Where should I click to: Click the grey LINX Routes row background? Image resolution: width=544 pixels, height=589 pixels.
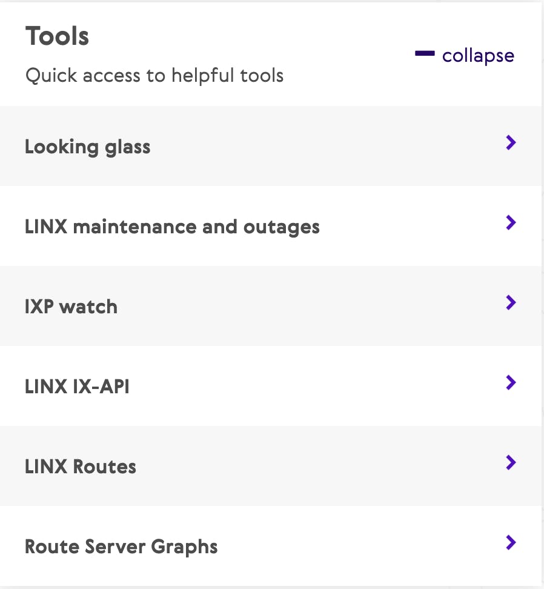tap(270, 466)
